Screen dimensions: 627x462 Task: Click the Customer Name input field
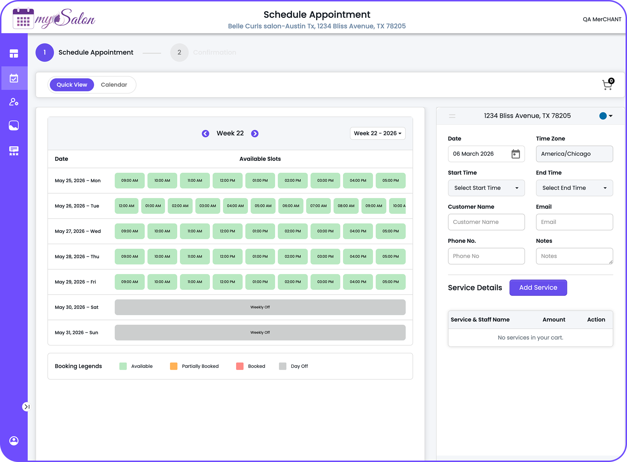[x=486, y=222]
